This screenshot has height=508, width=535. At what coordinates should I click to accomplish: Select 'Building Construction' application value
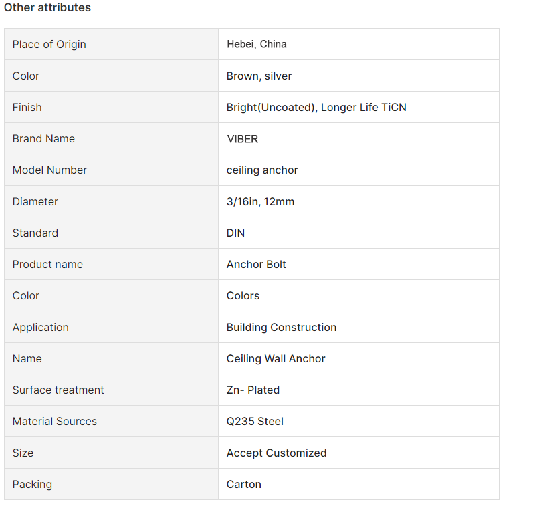(x=282, y=327)
